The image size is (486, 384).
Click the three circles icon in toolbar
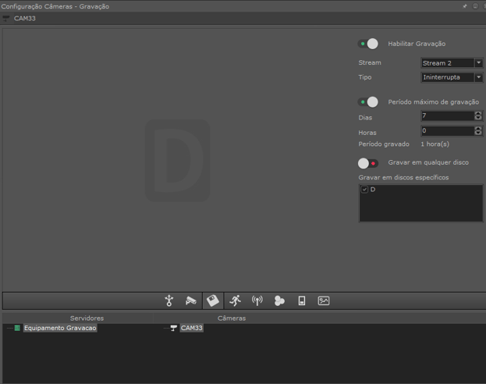pyautogui.click(x=279, y=300)
